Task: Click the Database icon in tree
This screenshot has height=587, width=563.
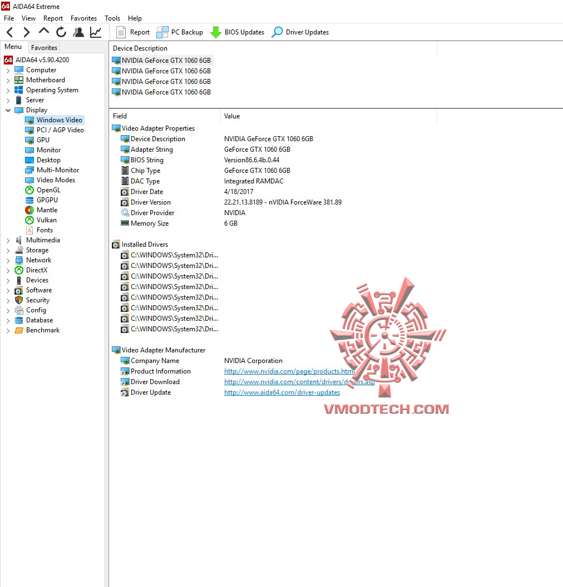Action: pyautogui.click(x=19, y=320)
